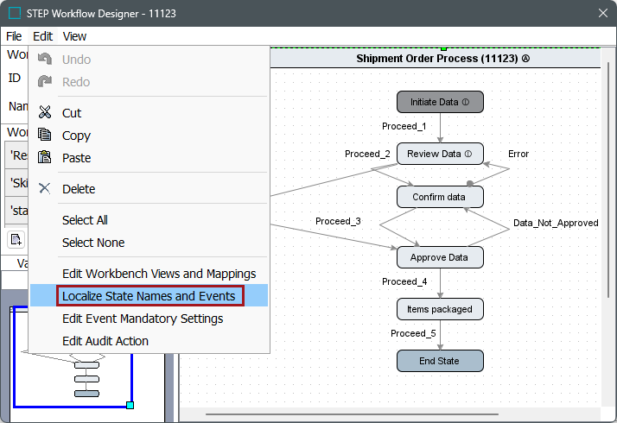Click the small icon below the workflow table
The height and width of the screenshot is (423, 617).
click(16, 239)
